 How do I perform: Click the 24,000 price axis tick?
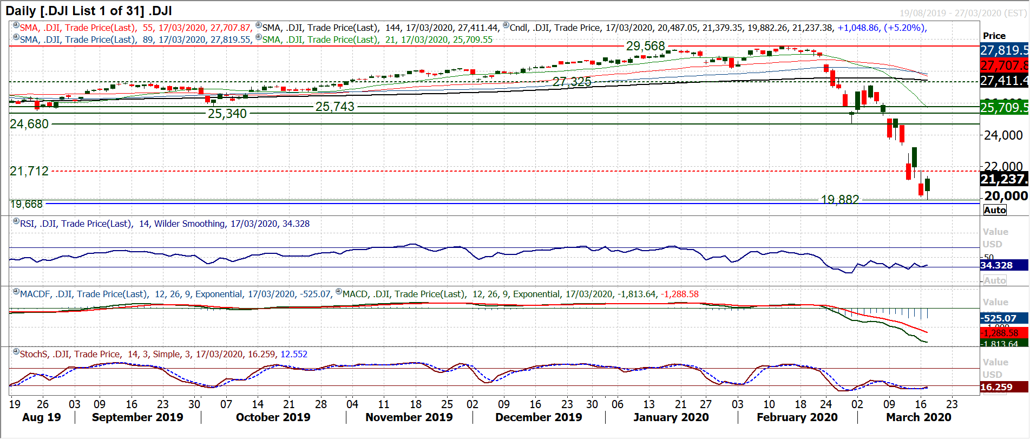pyautogui.click(x=1003, y=135)
